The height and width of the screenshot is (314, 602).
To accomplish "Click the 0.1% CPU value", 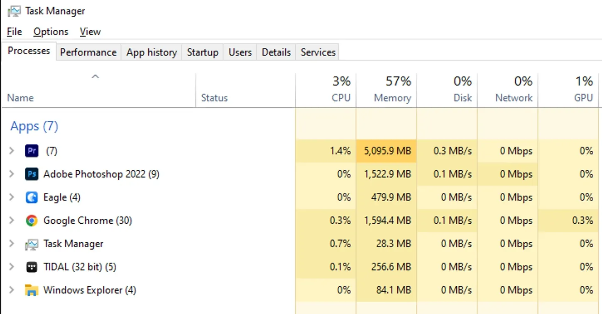I will (340, 267).
